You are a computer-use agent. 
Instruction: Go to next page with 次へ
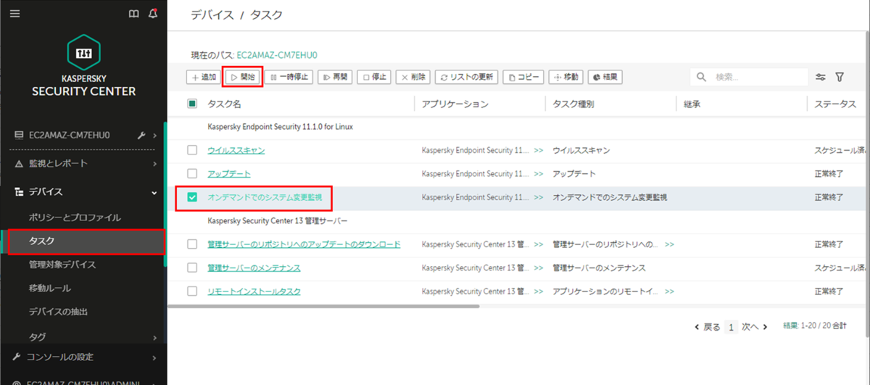click(755, 327)
